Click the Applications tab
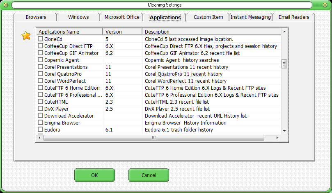Screen dimensions: 332x193 [165, 17]
